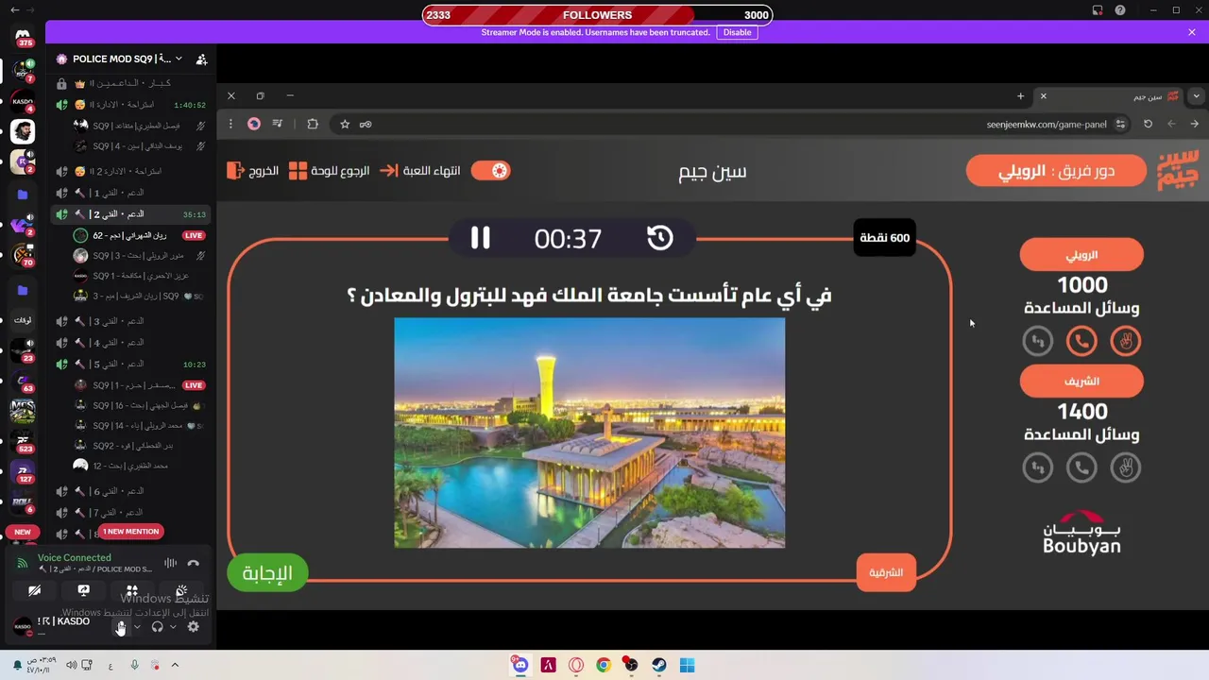Select user ريان الشهراني with LIVE badge

point(140,235)
